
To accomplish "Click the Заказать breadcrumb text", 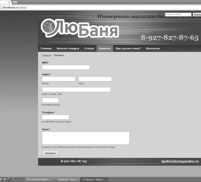I will 59,55.
